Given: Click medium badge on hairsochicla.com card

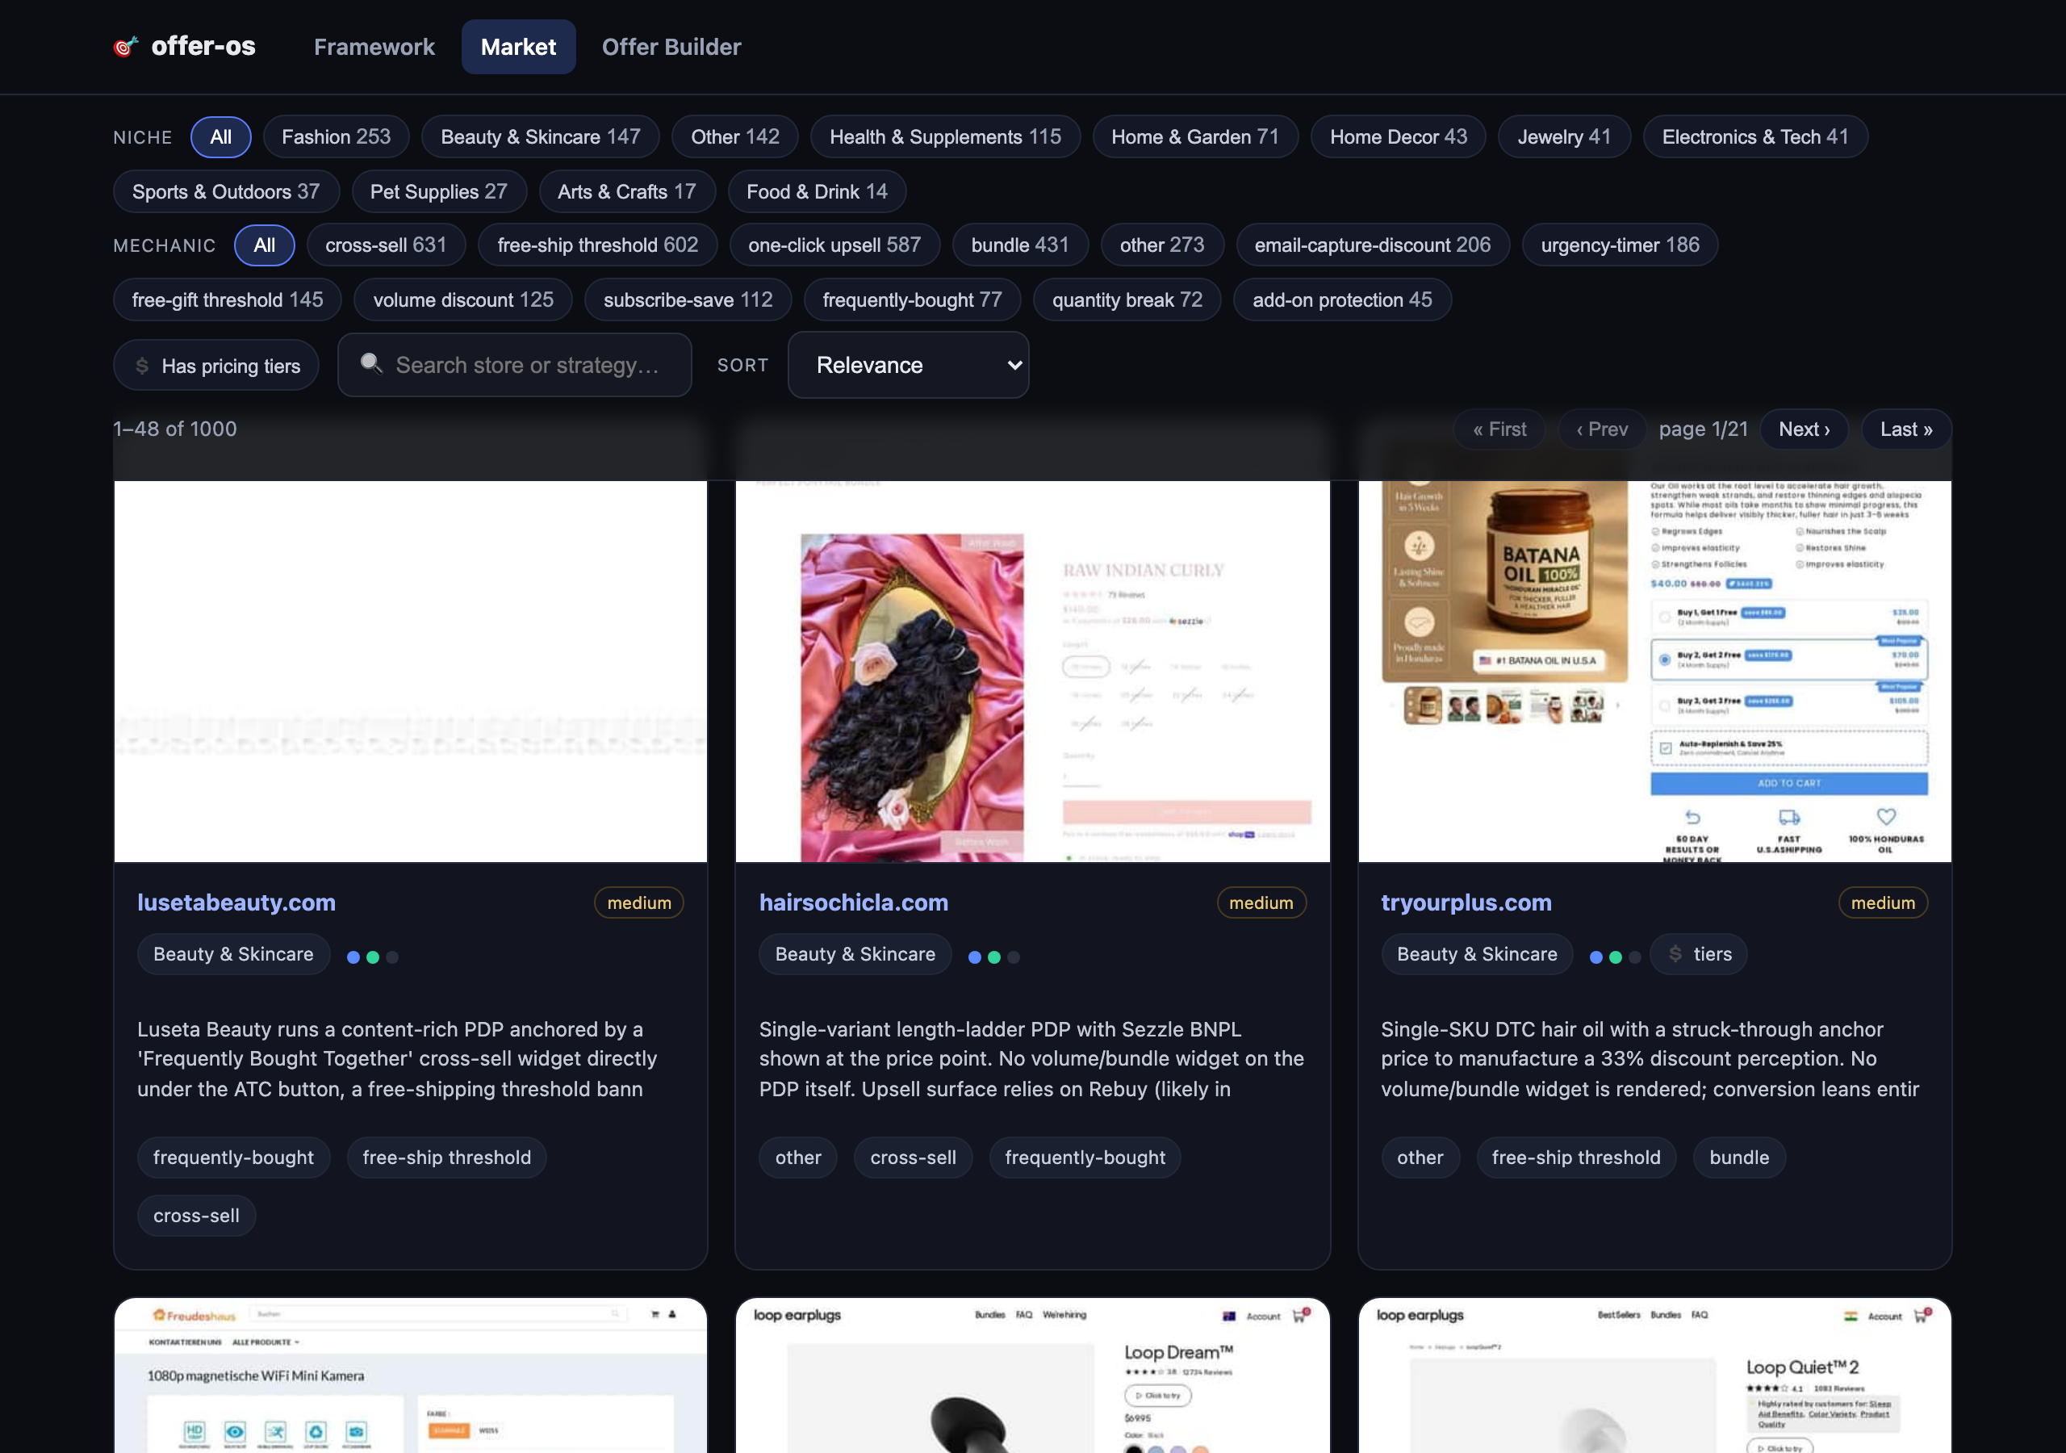Looking at the screenshot, I should pos(1261,903).
